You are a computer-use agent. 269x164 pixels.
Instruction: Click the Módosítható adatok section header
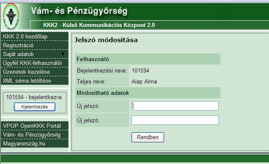pos(148,93)
